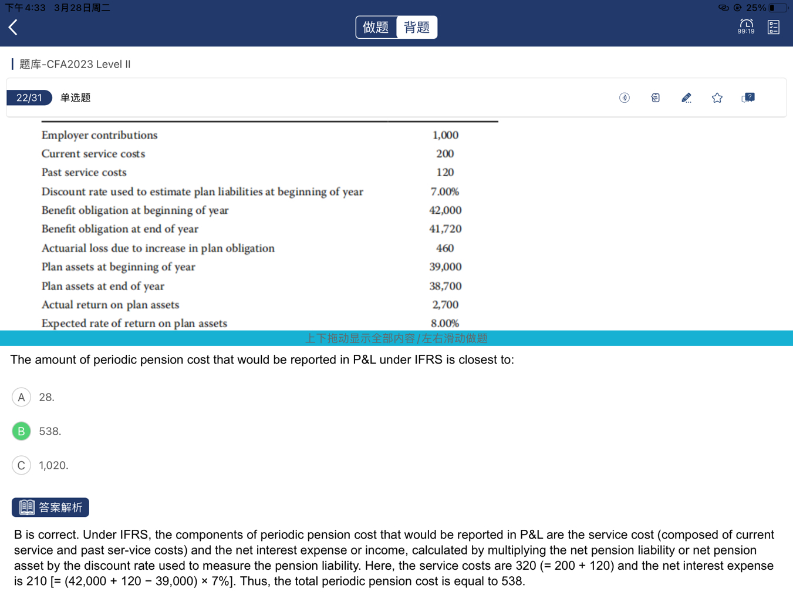793x595 pixels.
Task: Tap the Employer contributions row label
Action: click(x=99, y=135)
